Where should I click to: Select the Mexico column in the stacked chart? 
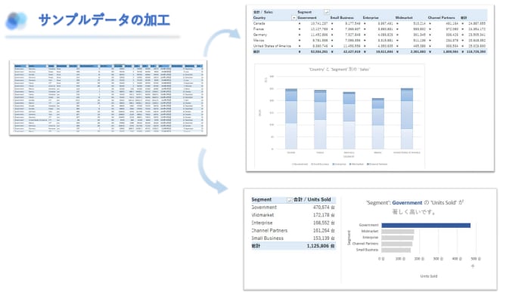point(378,124)
